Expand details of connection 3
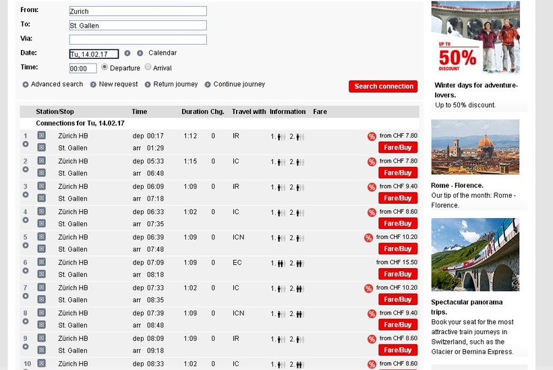553x370 pixels. (x=26, y=195)
